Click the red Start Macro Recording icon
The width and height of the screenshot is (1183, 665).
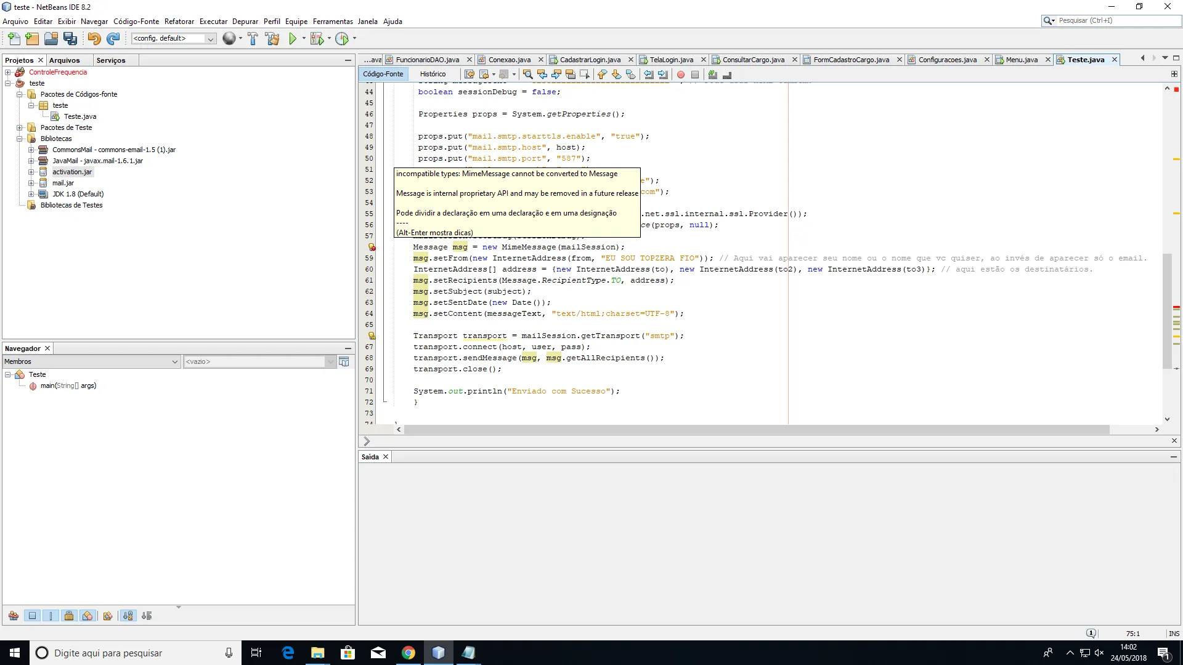[681, 75]
